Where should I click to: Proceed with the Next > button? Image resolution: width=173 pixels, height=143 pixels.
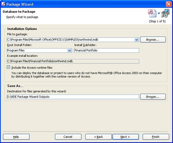(x=126, y=137)
